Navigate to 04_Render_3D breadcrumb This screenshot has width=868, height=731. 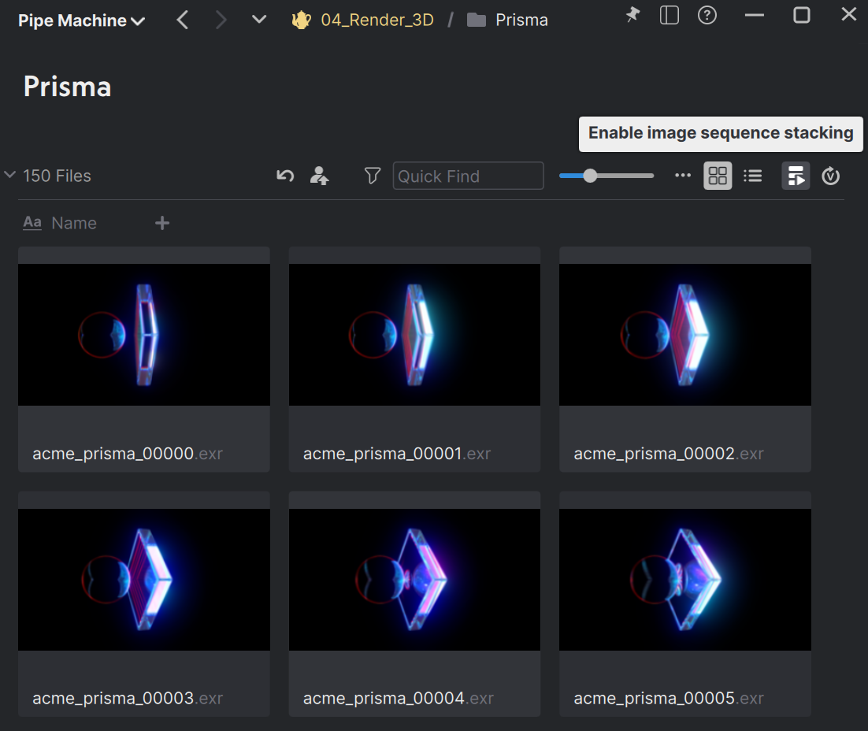[377, 20]
